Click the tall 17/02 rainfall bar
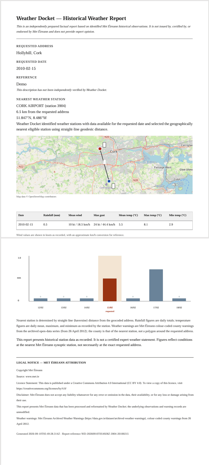Screen dimensions: 209x465 point(156,285)
